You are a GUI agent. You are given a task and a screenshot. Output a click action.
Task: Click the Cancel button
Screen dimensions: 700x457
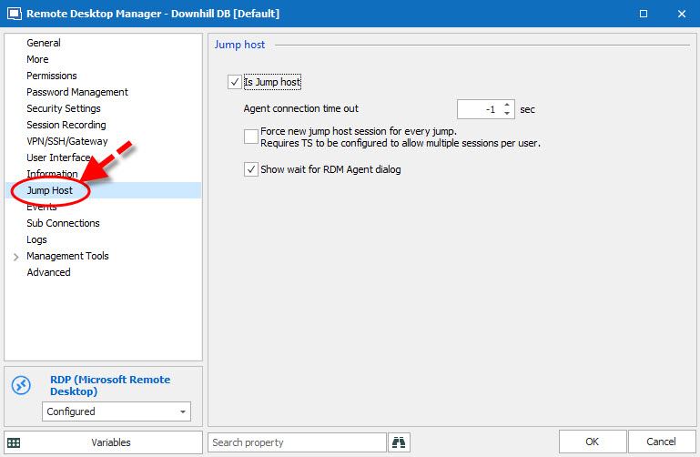coord(660,442)
